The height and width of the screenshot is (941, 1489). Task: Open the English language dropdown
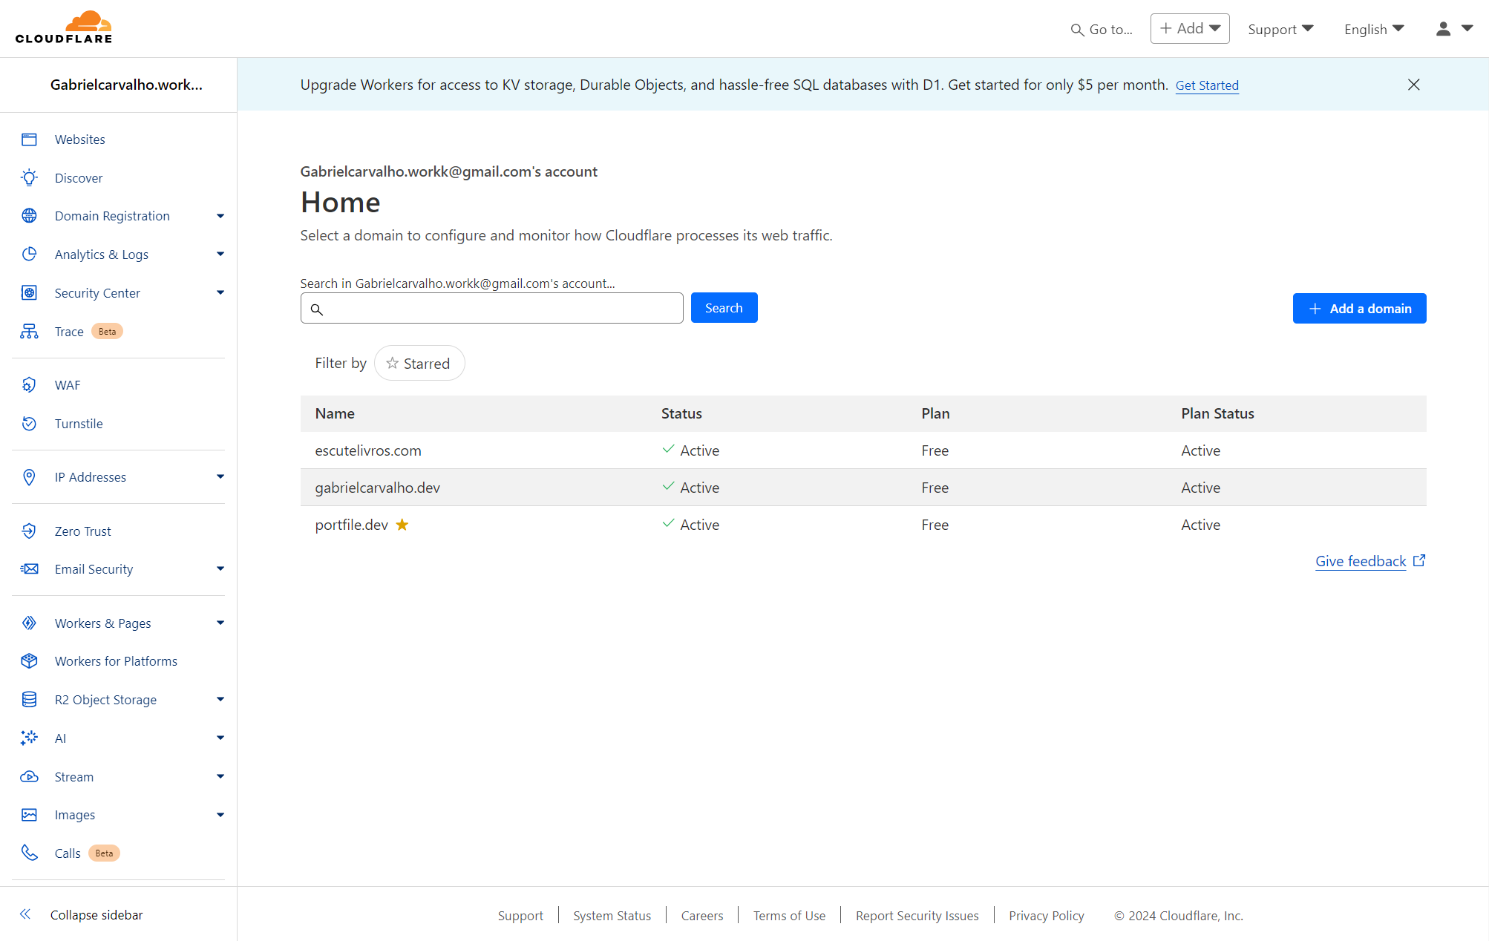point(1374,29)
